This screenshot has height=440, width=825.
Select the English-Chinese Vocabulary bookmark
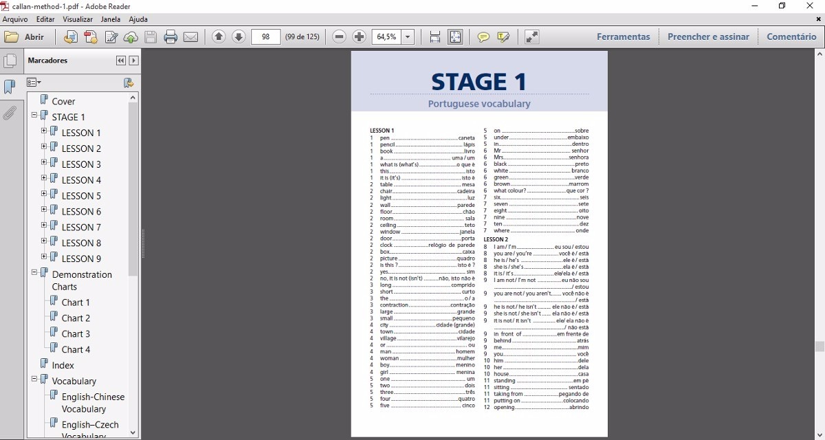click(x=93, y=403)
